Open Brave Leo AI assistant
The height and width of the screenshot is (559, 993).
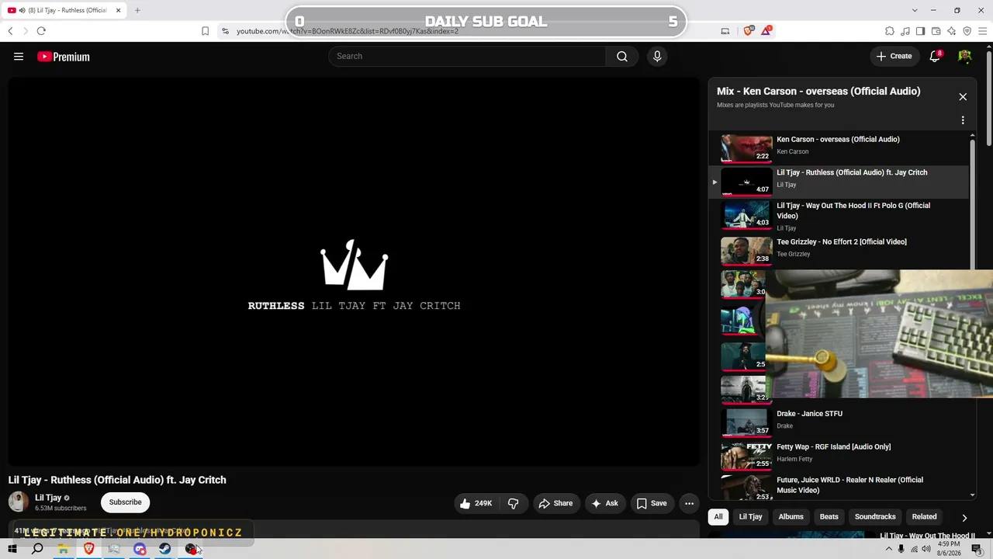[951, 31]
